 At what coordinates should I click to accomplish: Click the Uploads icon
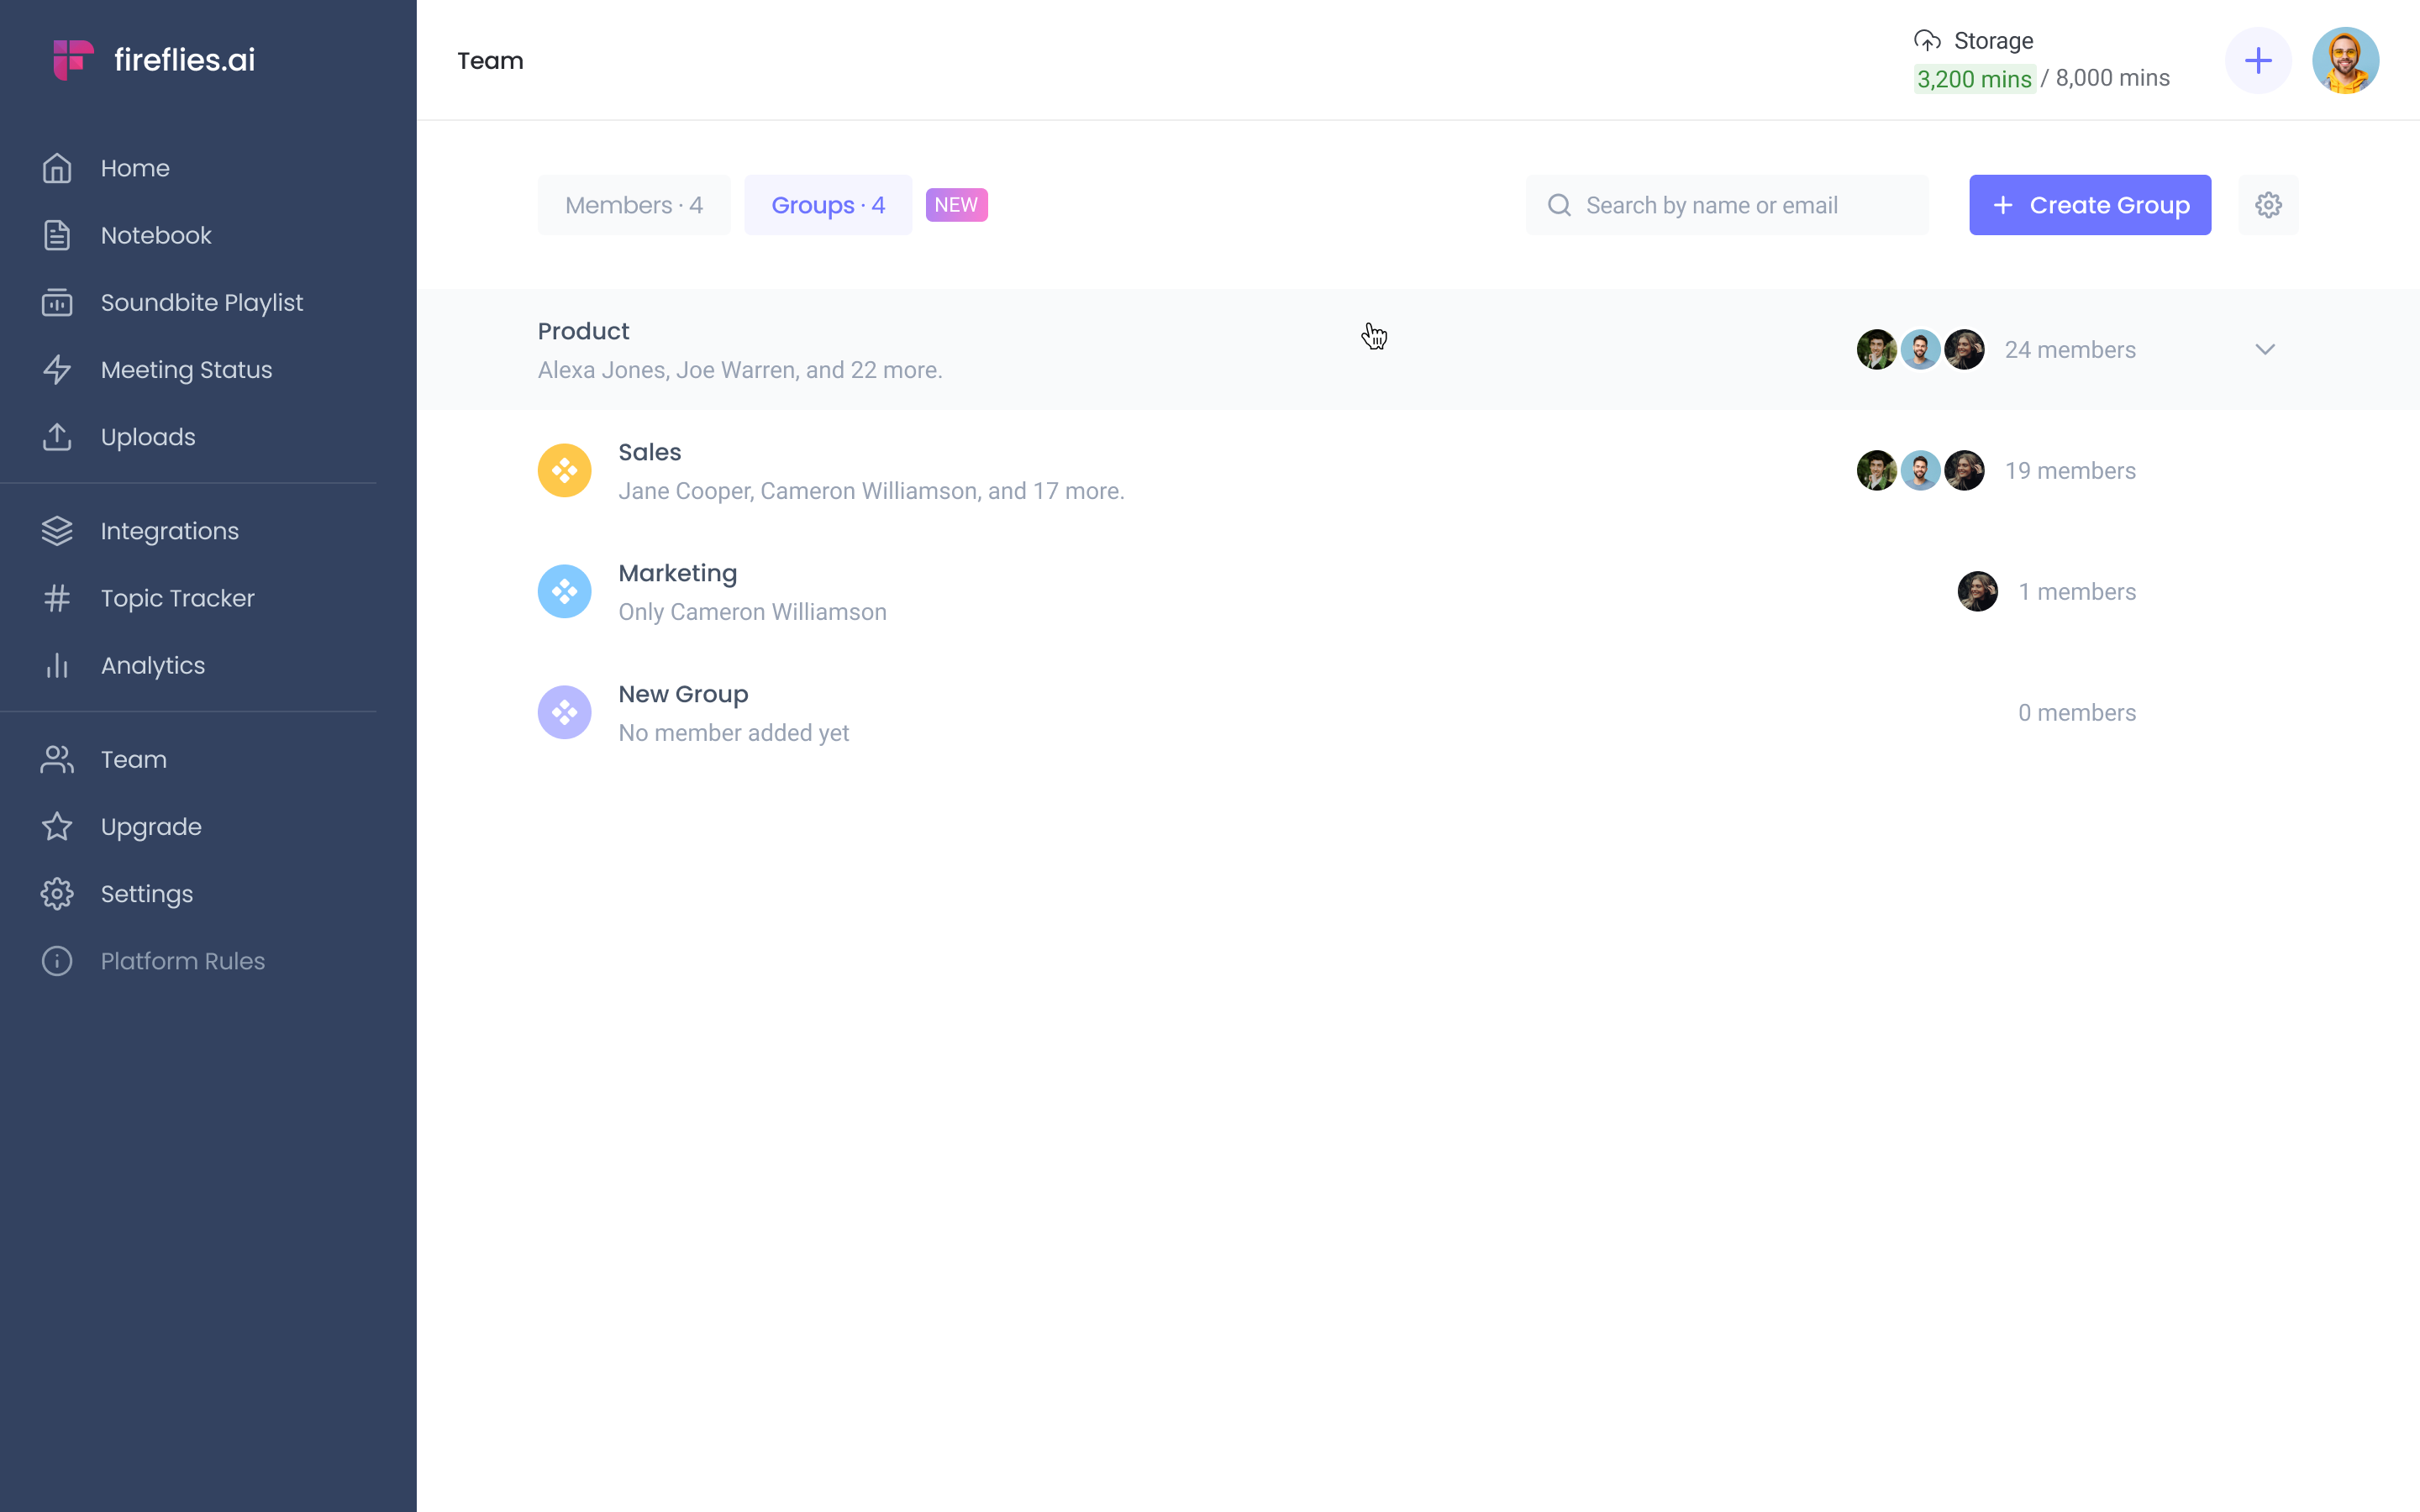coord(55,435)
